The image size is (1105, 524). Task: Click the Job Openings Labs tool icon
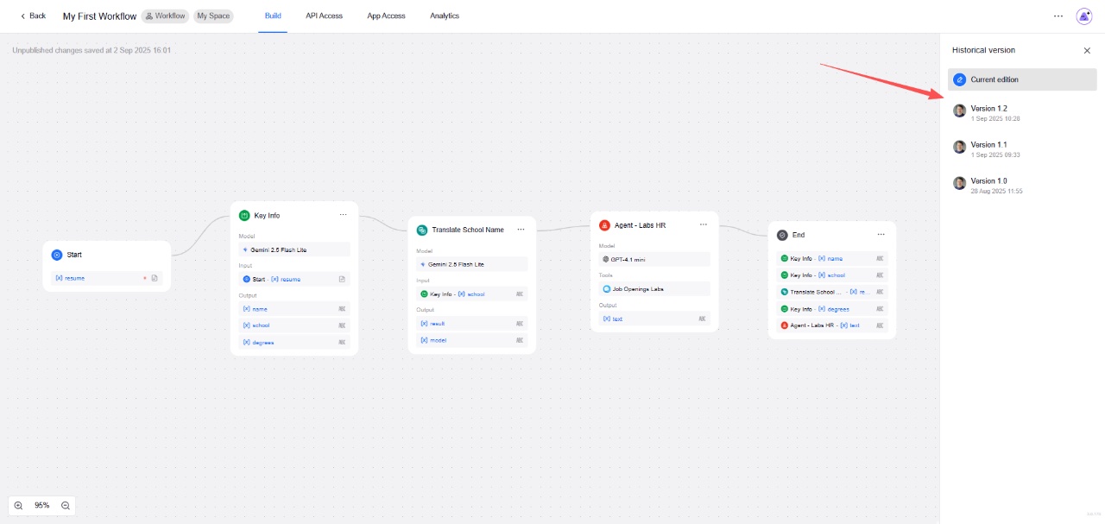click(607, 289)
